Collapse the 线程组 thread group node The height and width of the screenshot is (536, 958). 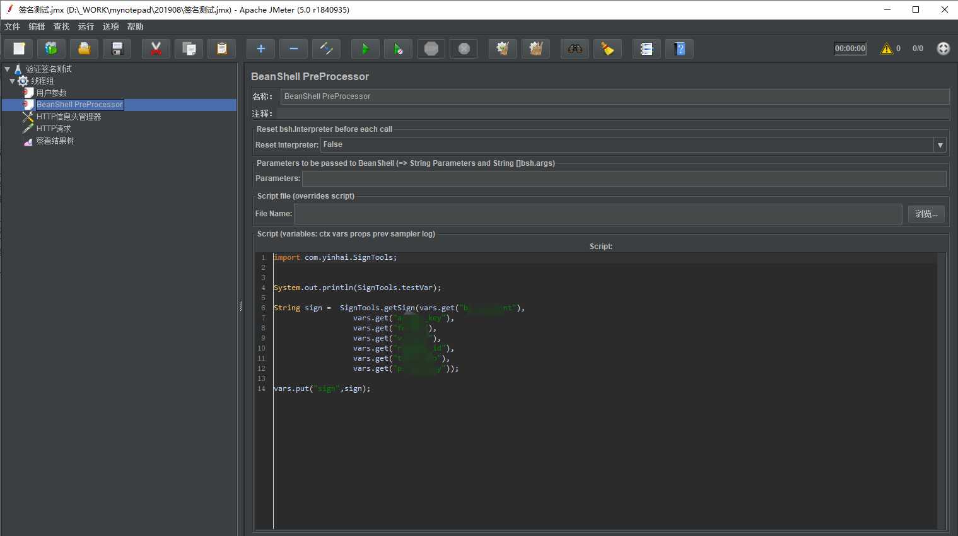12,81
